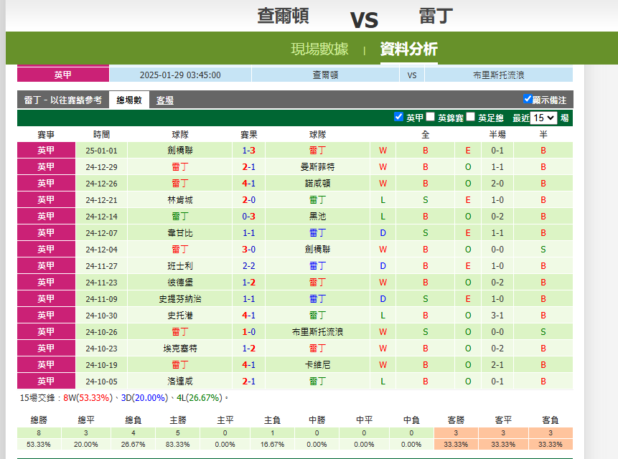Click the 3-0 score on 24-12-04
Image resolution: width=618 pixels, height=459 pixels.
248,250
